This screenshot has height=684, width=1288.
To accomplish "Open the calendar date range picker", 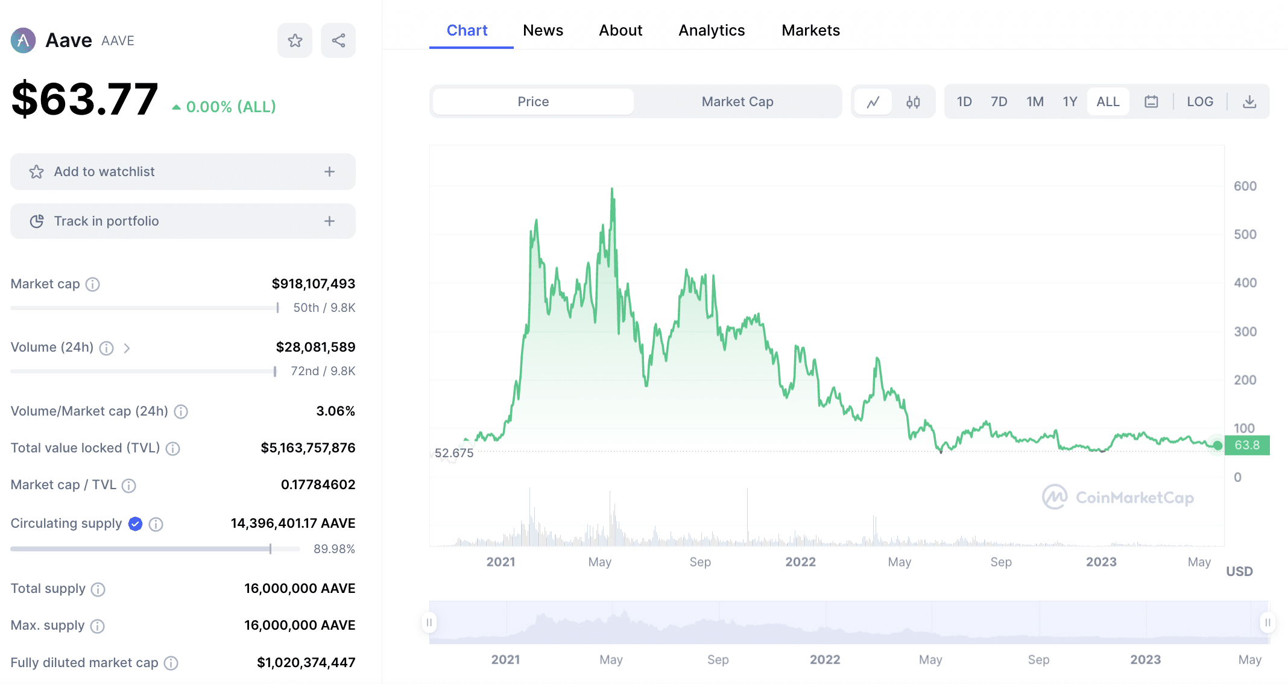I will pos(1151,102).
